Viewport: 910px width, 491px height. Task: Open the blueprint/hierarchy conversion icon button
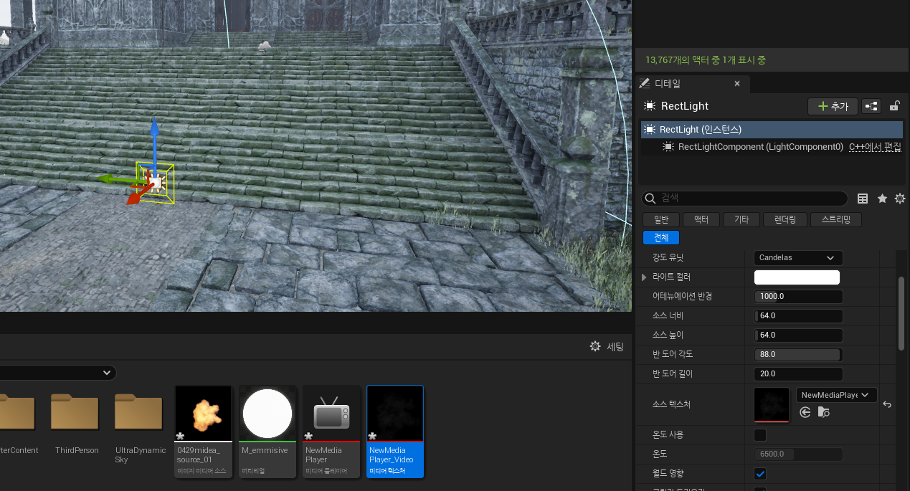pyautogui.click(x=871, y=106)
